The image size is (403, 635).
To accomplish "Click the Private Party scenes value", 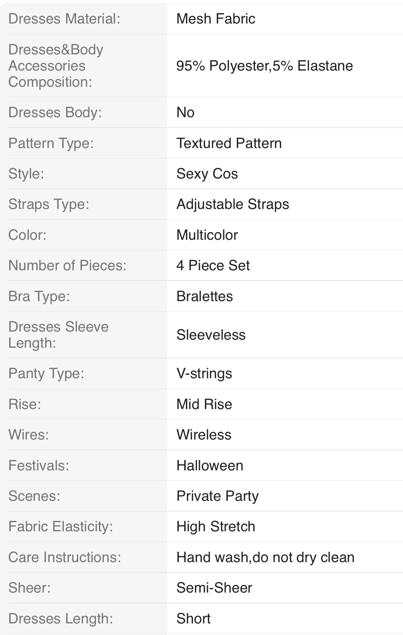I will tap(217, 496).
